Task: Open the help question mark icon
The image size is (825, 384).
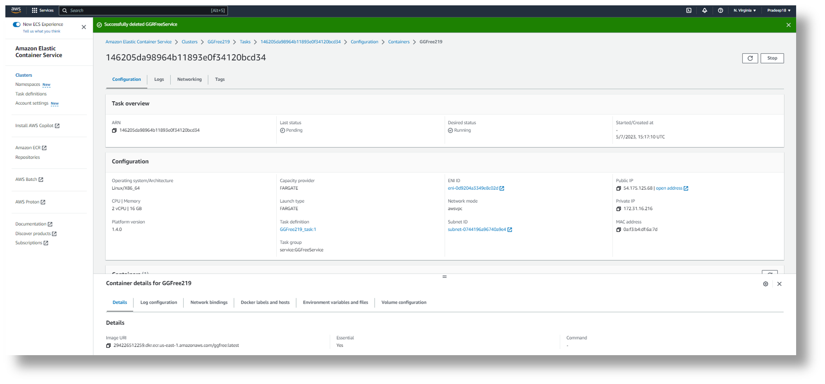Action: pyautogui.click(x=720, y=10)
